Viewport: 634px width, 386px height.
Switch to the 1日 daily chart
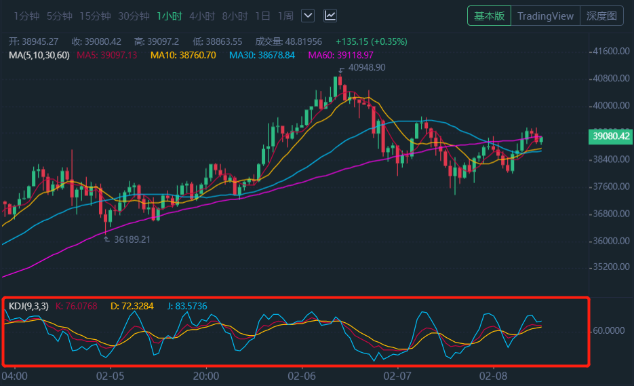(262, 16)
